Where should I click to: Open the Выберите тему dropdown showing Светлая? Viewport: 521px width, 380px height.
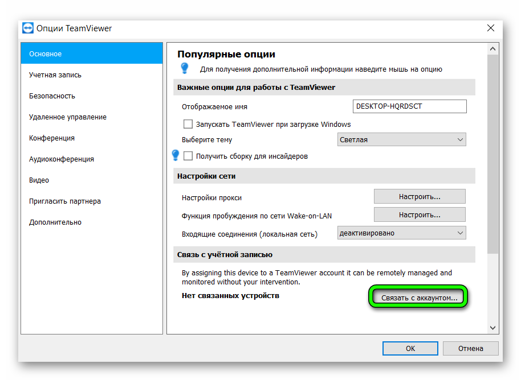pyautogui.click(x=402, y=139)
